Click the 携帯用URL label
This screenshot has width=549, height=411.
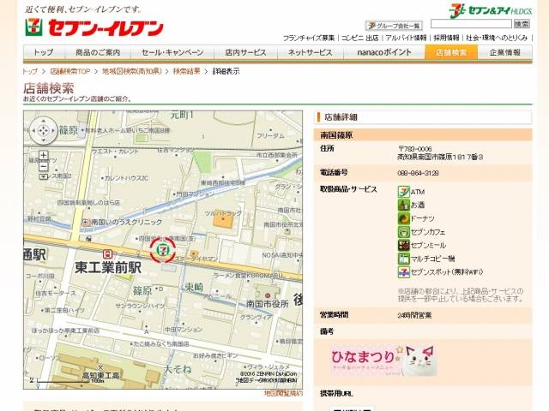(336, 394)
